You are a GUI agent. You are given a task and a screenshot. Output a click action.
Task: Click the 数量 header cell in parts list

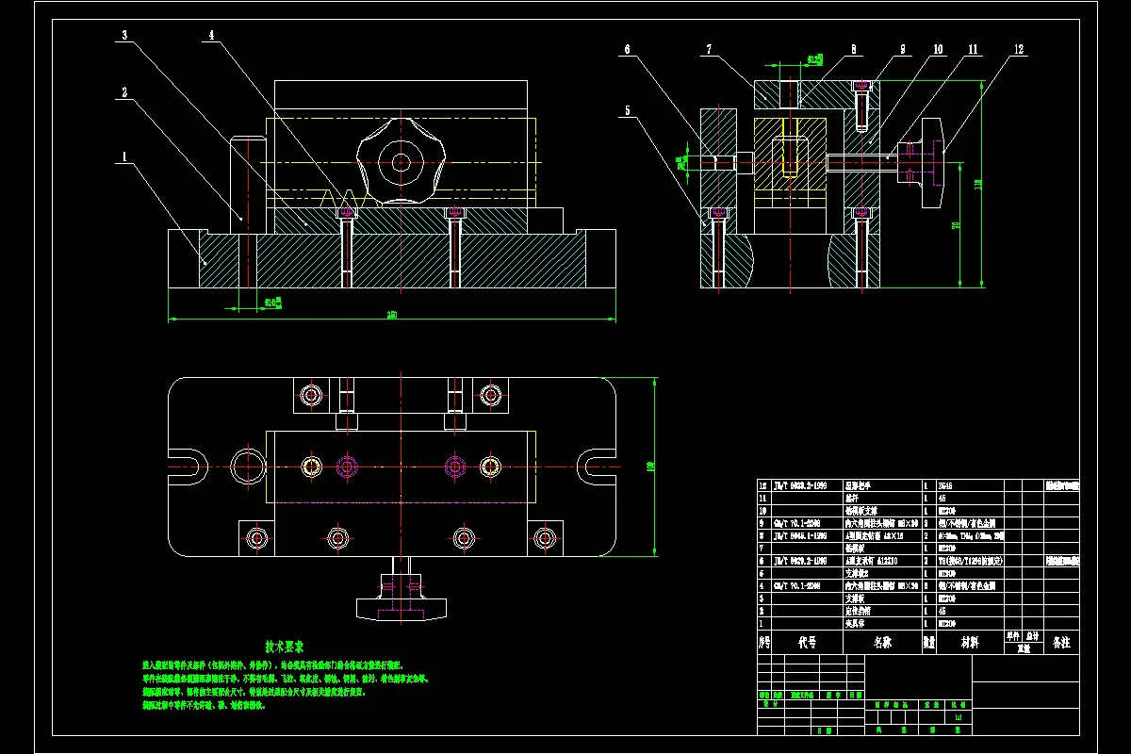pyautogui.click(x=928, y=643)
